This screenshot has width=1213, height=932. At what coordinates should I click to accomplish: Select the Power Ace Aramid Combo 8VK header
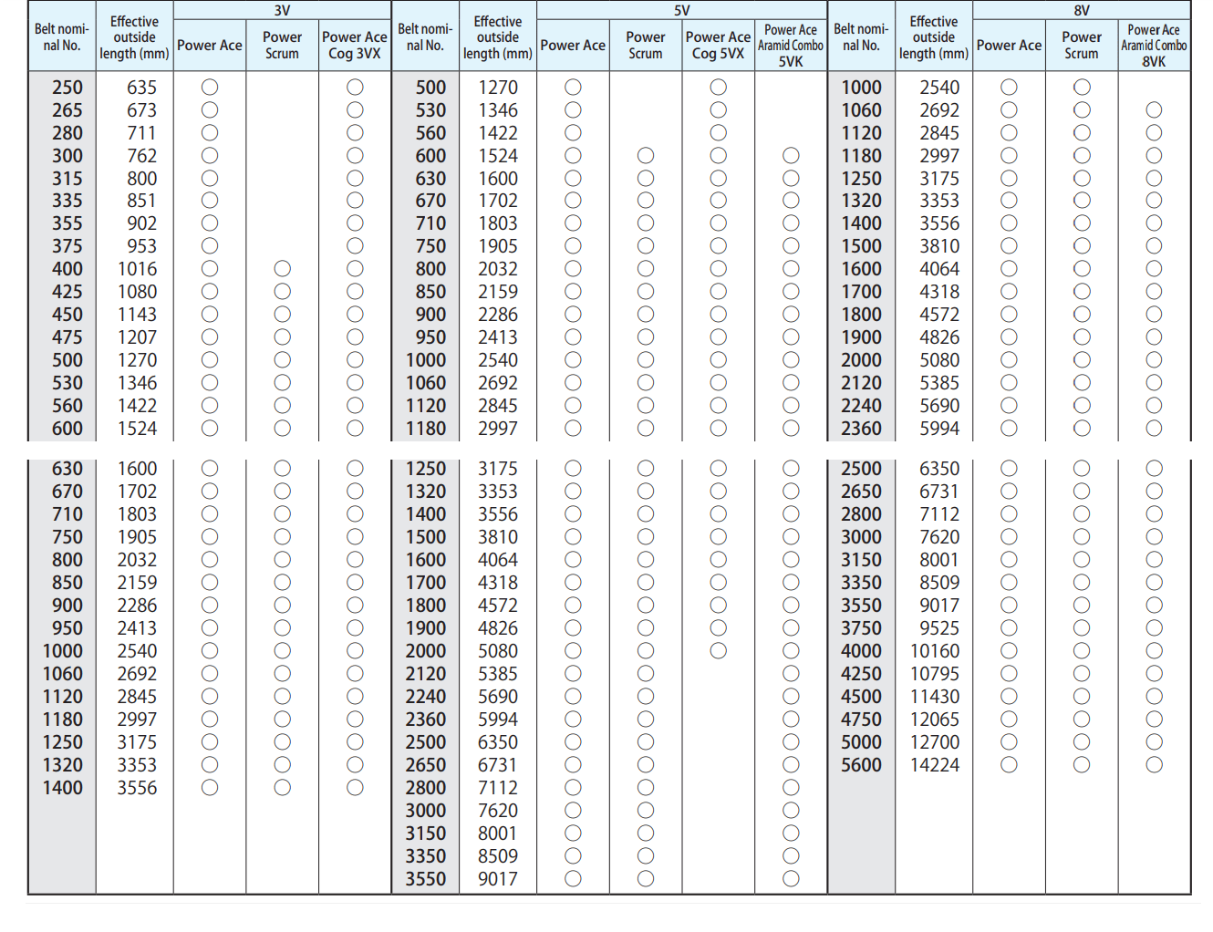click(1154, 45)
